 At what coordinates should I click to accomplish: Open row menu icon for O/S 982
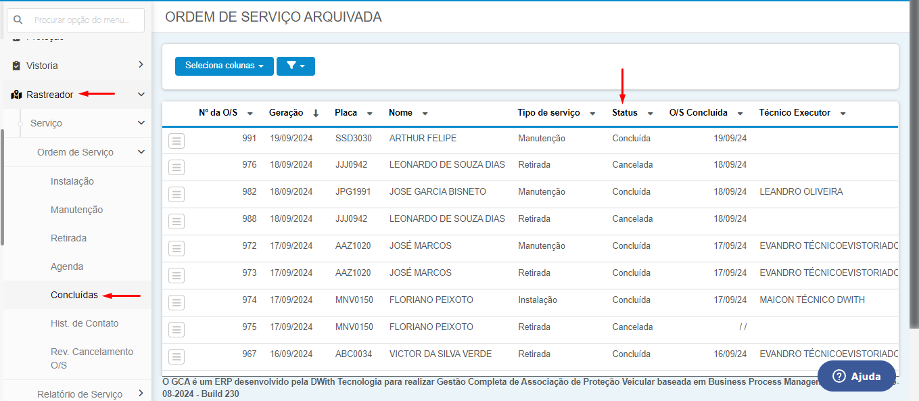176,195
